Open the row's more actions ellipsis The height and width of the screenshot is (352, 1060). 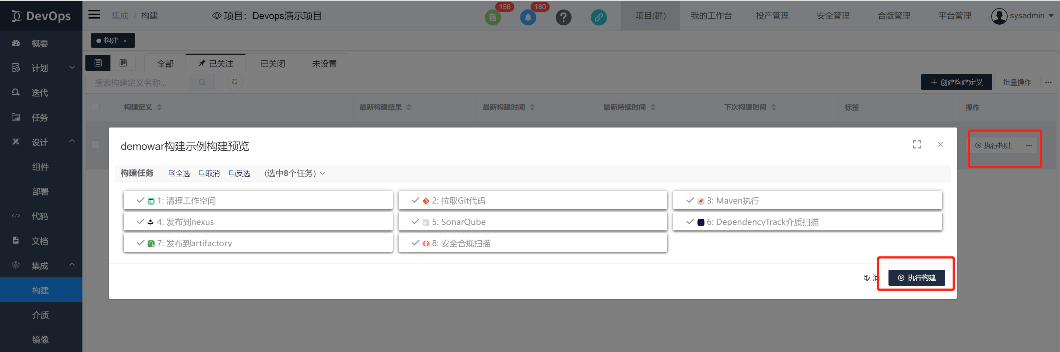tap(1029, 146)
